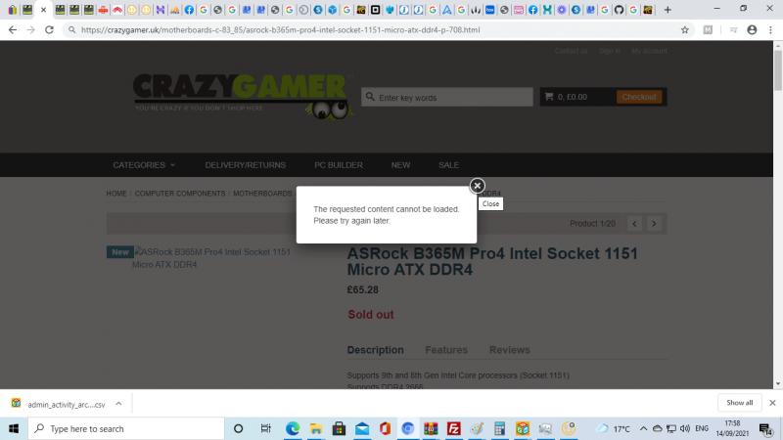The height and width of the screenshot is (440, 783).
Task: Show hidden system tray icons
Action: tap(643, 428)
